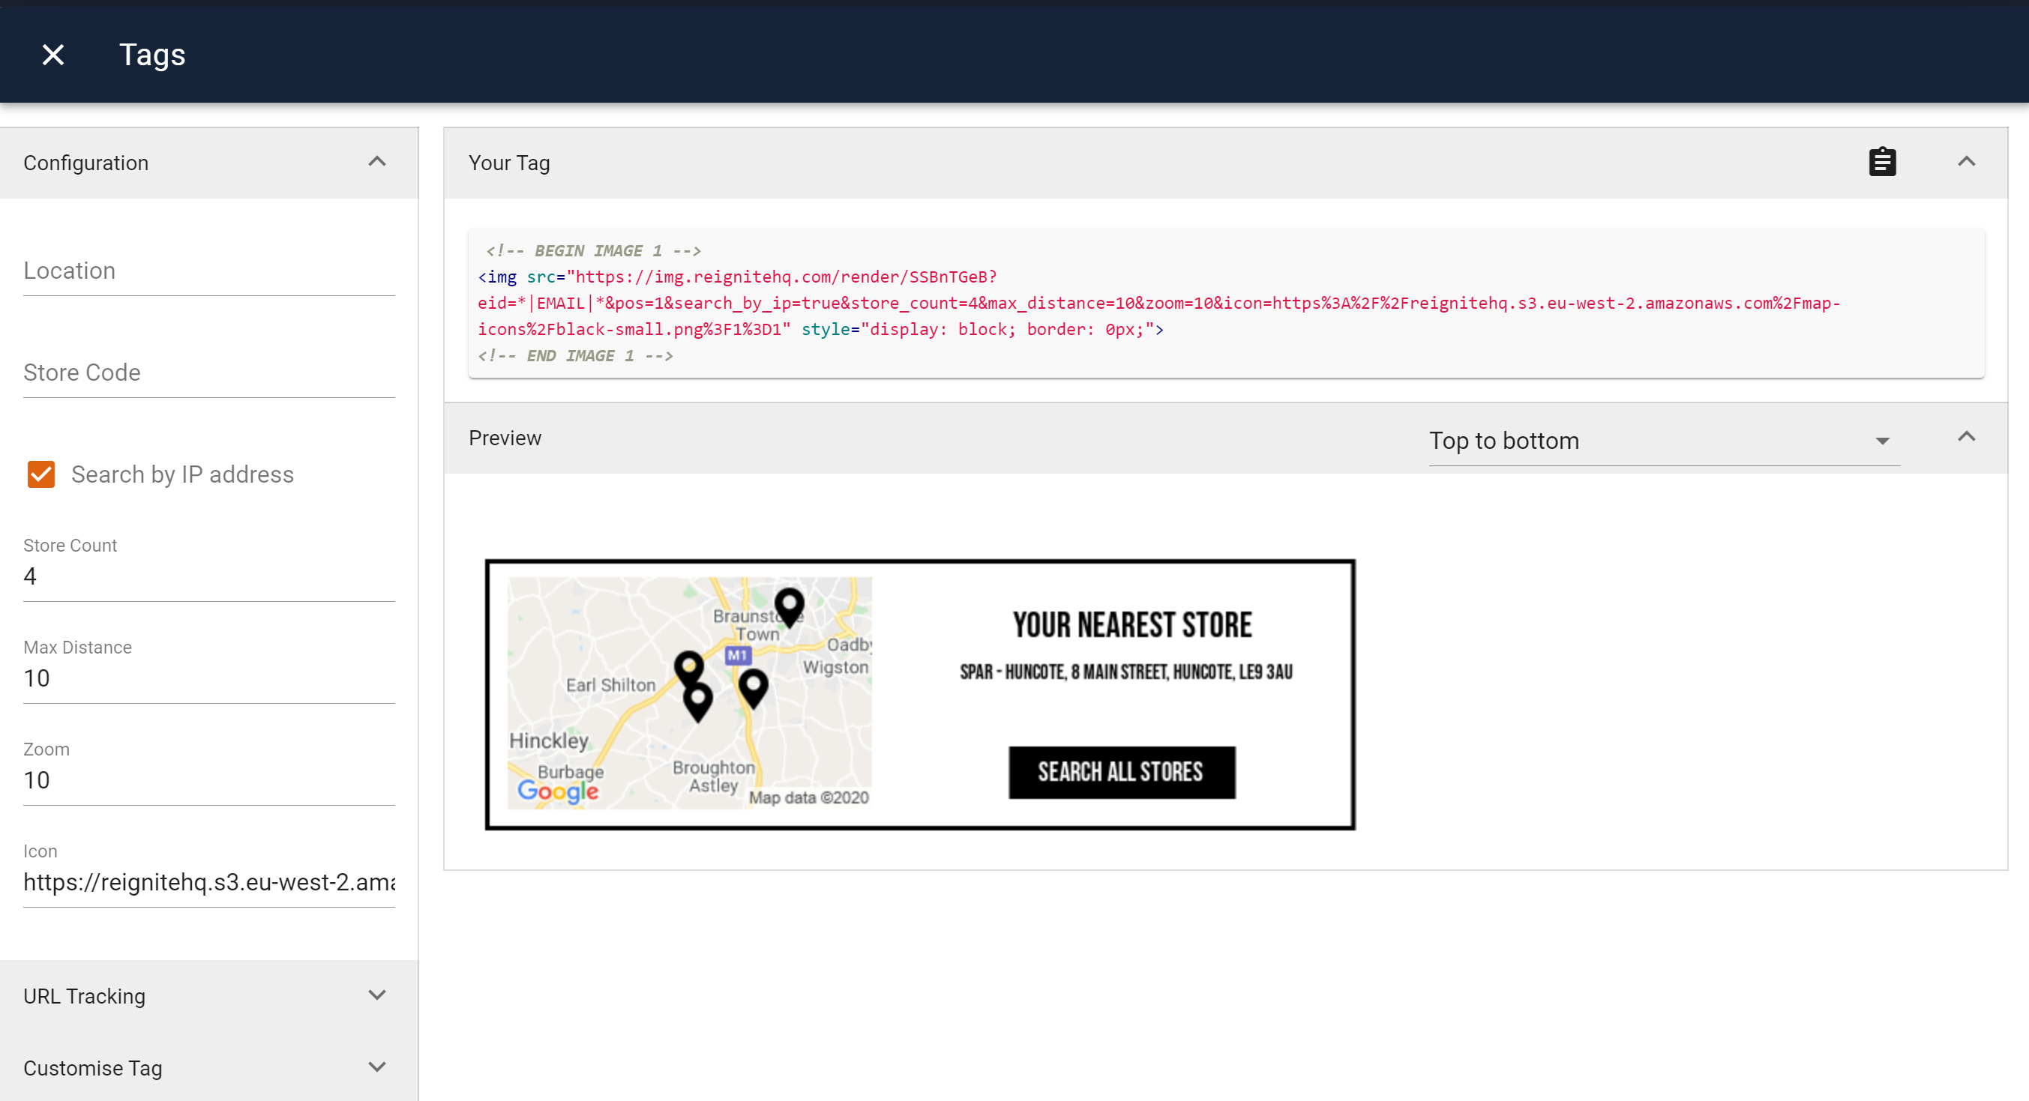This screenshot has width=2029, height=1101.
Task: Close the Tags dialog with X icon
Action: point(52,55)
